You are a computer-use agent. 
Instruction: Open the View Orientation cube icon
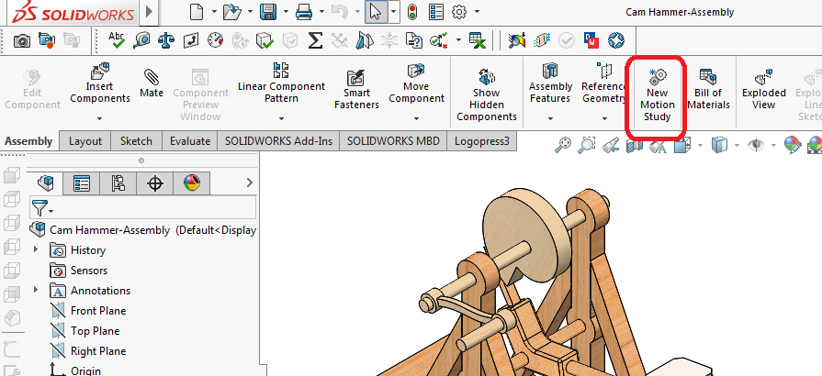tap(682, 145)
